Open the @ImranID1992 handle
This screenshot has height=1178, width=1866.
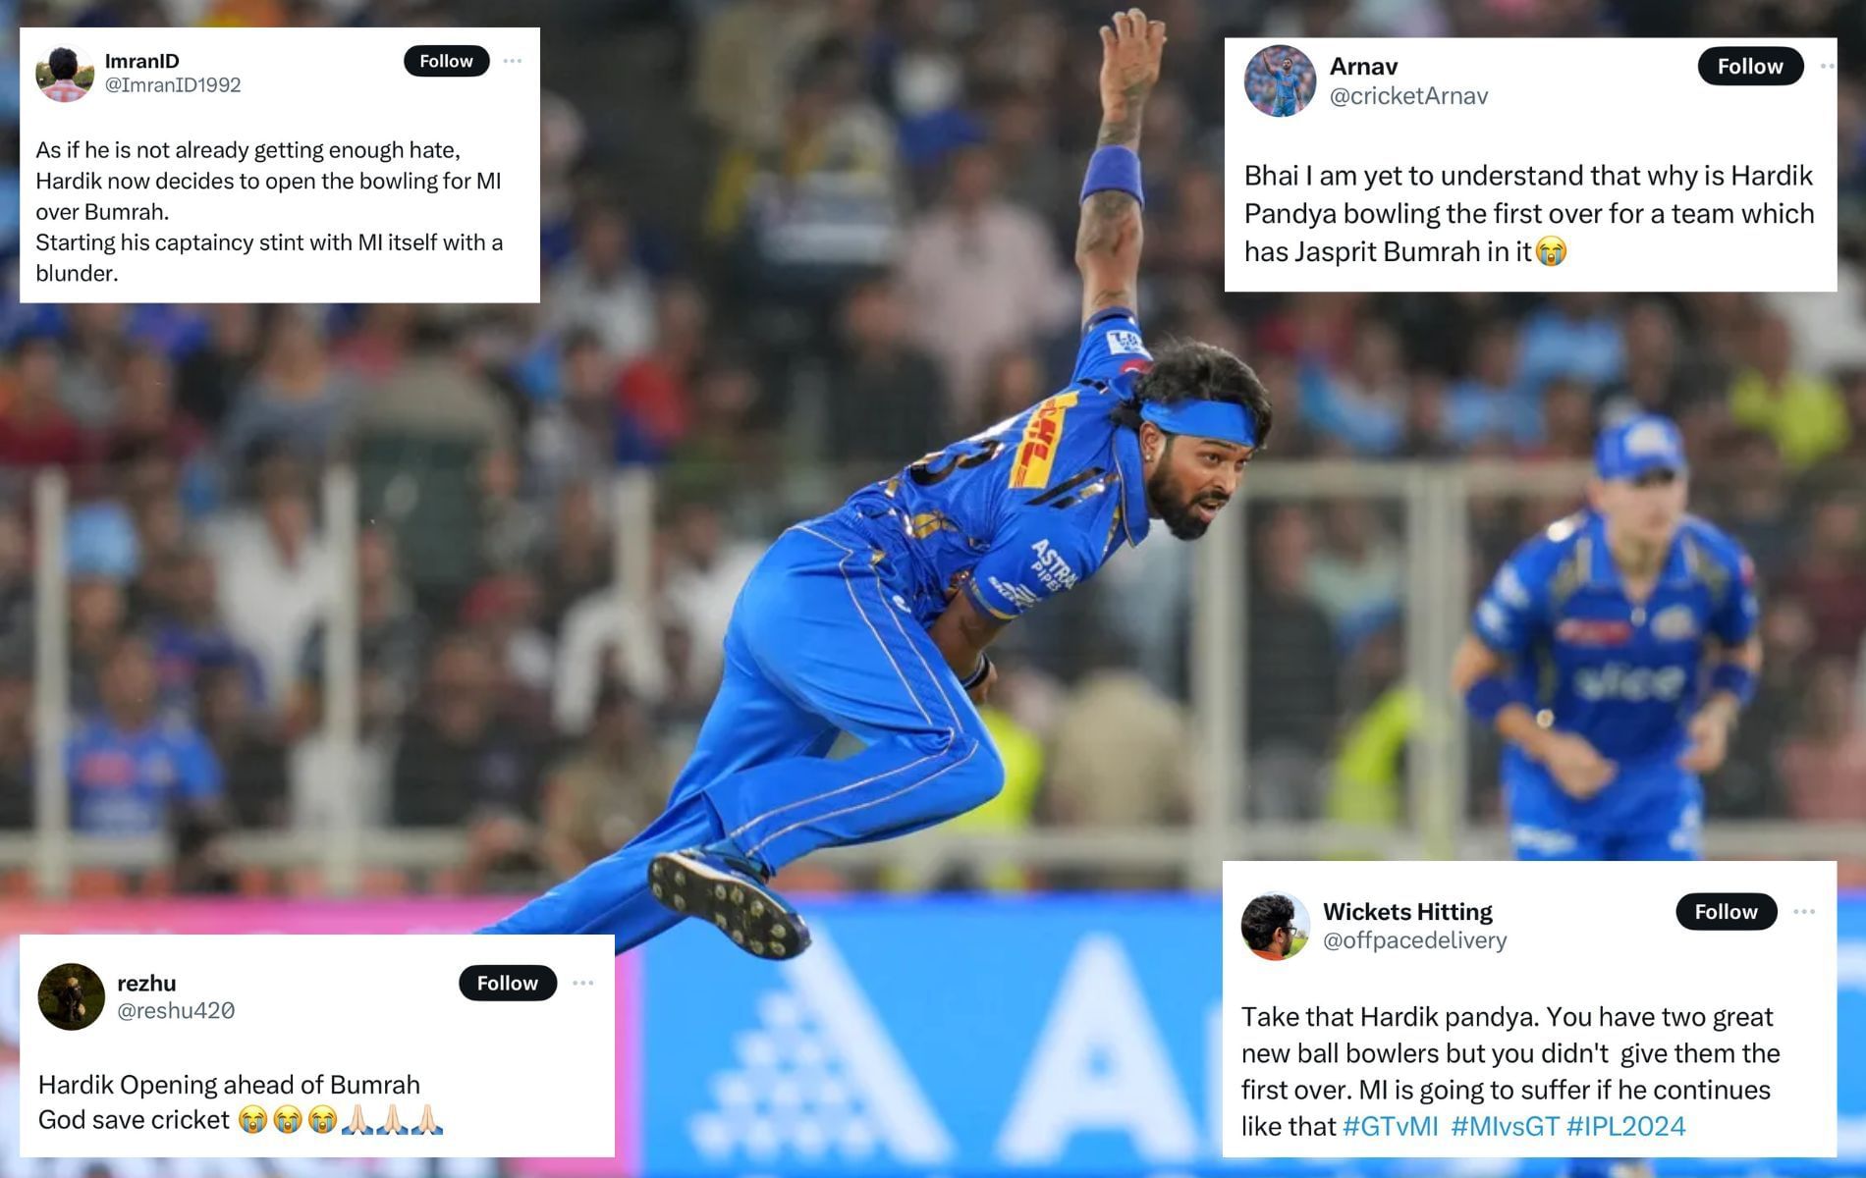click(173, 85)
